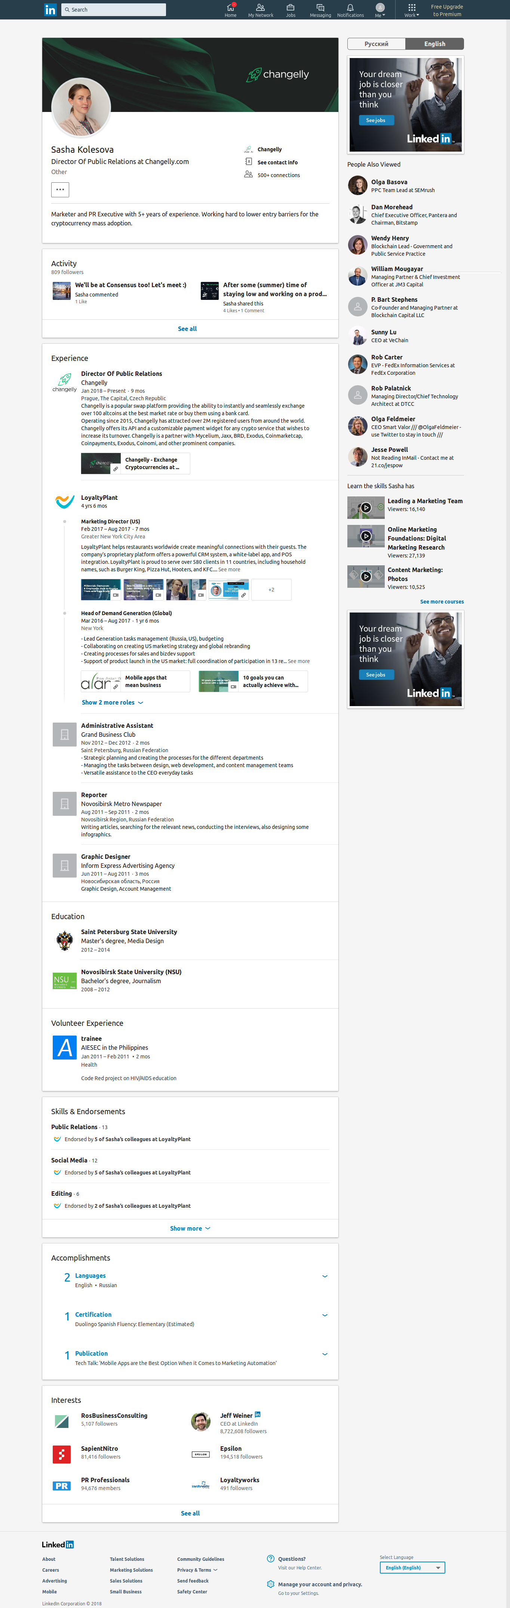Viewport: 510px width, 1608px height.
Task: Play Online Marketing Foundations course video
Action: click(366, 536)
